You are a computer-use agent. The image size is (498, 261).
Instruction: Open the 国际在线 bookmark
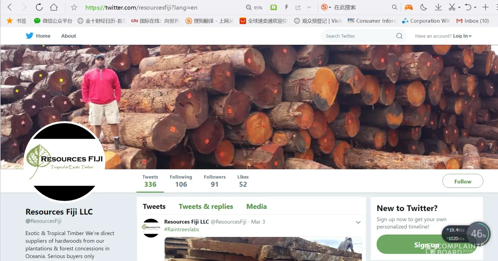click(155, 21)
